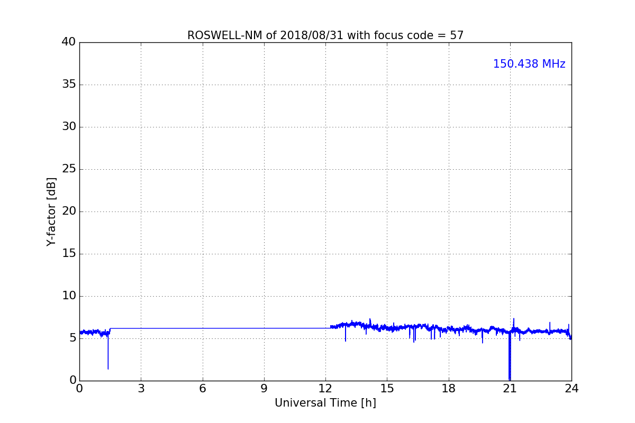
Task: Click the y-axis tick label "25"
Action: click(69, 169)
